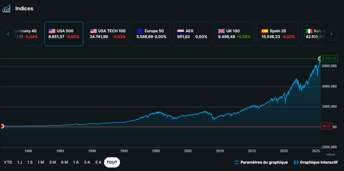Click the USA flag on USA 500
This screenshot has width=344, height=171.
pyautogui.click(x=52, y=31)
